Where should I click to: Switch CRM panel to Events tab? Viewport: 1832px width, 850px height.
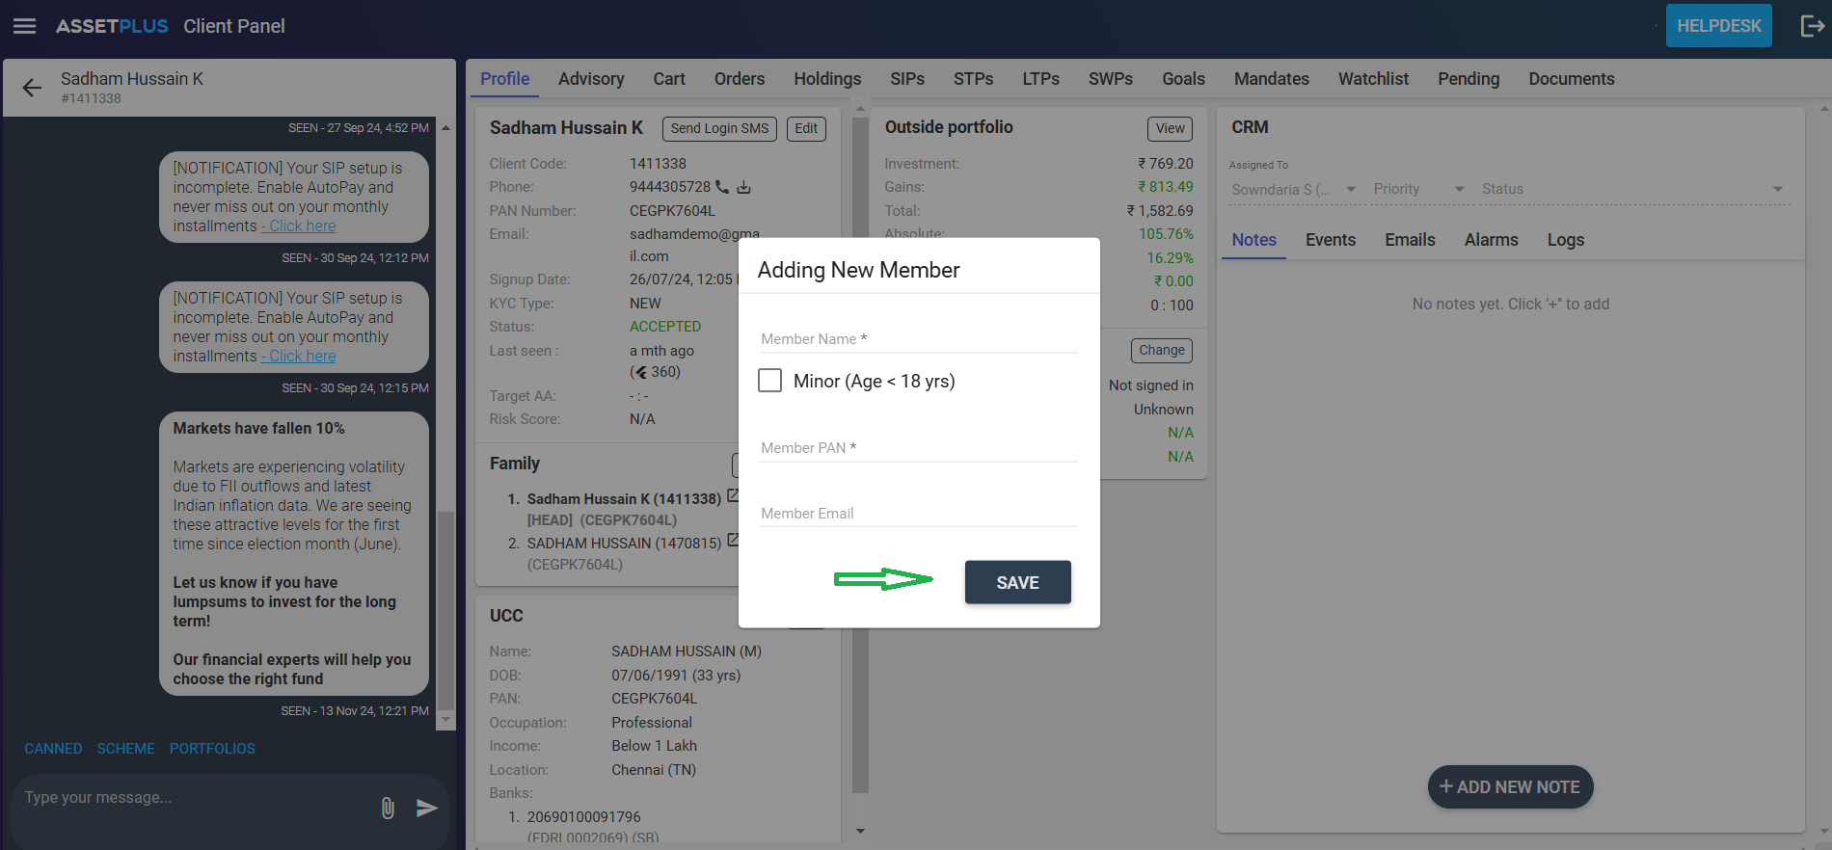pos(1331,240)
